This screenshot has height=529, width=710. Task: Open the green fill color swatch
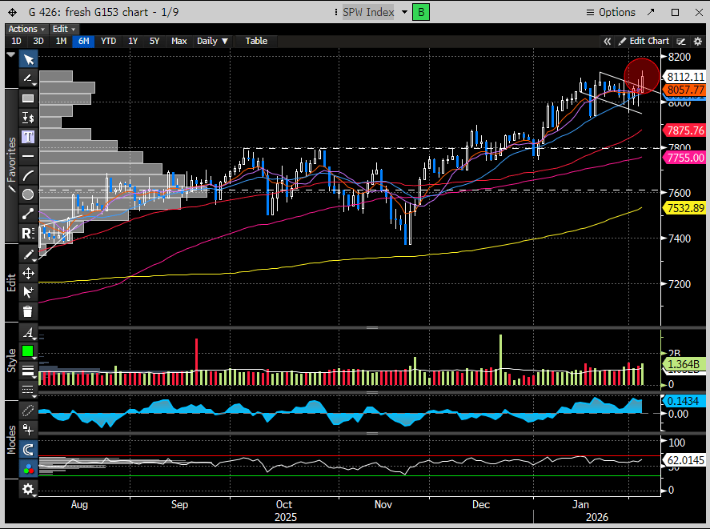click(28, 351)
